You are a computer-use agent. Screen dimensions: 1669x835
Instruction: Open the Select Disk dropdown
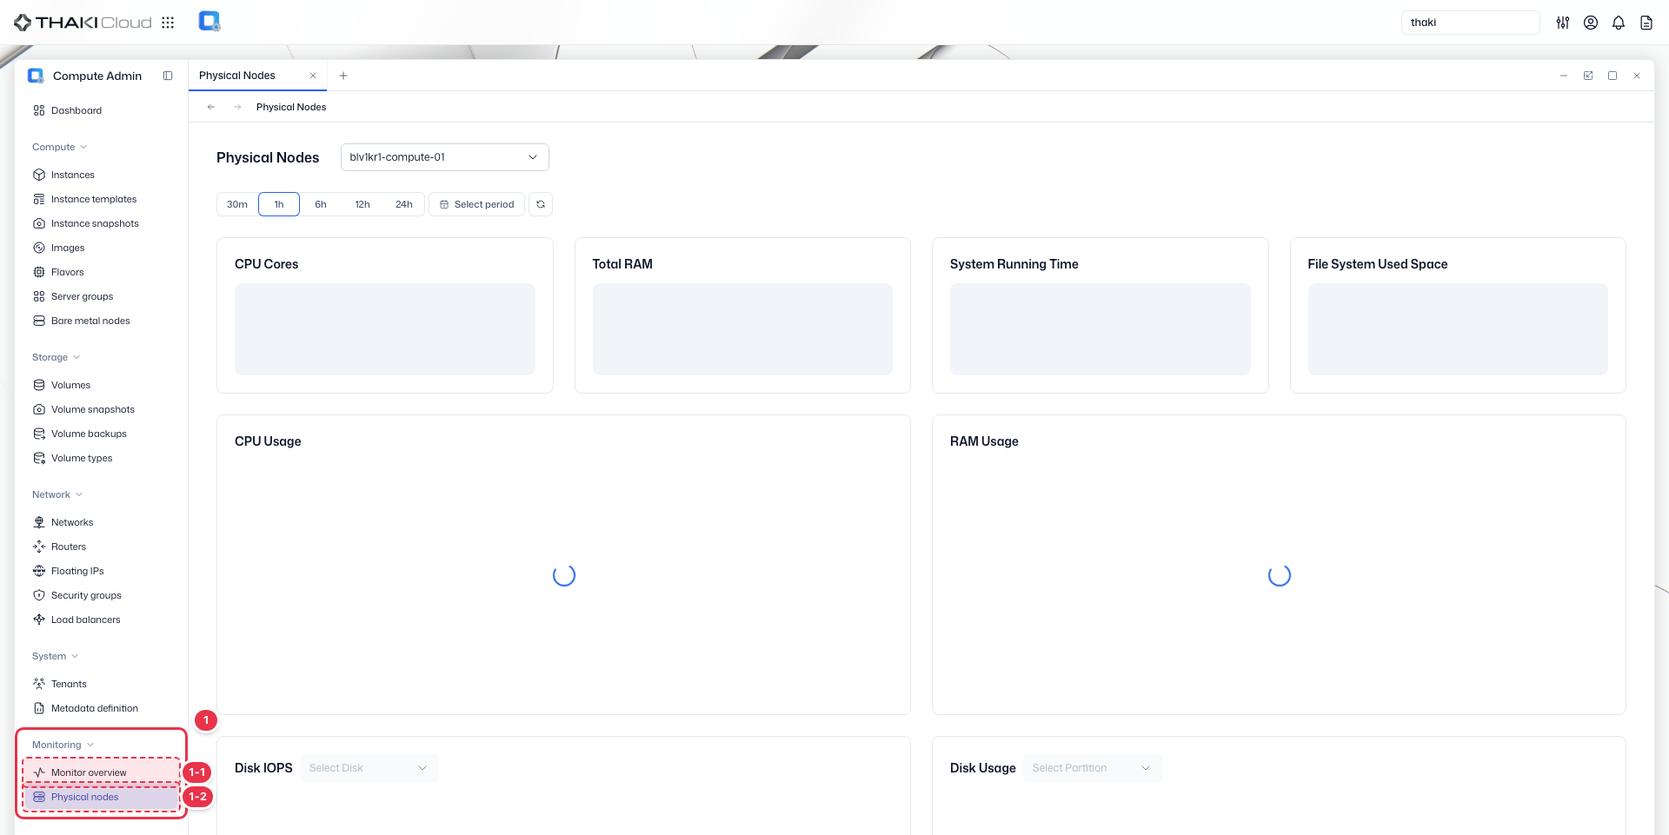click(369, 768)
